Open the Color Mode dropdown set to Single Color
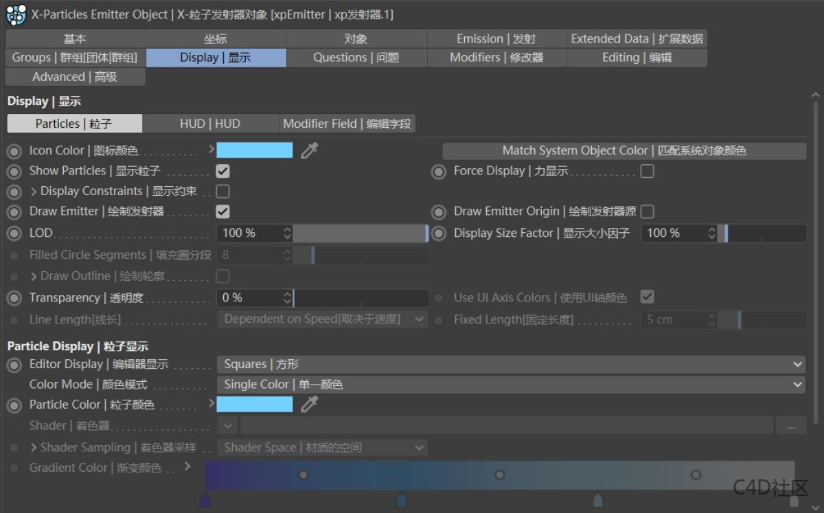 point(512,385)
